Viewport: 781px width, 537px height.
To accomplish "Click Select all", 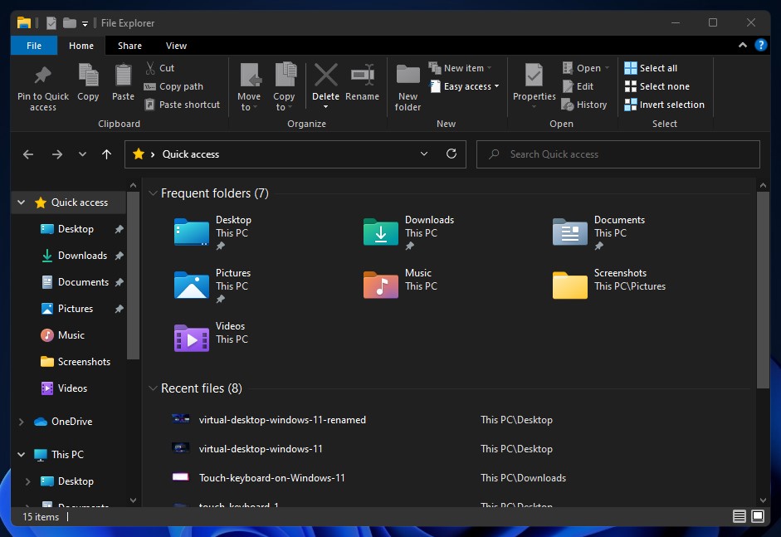I will (x=651, y=68).
